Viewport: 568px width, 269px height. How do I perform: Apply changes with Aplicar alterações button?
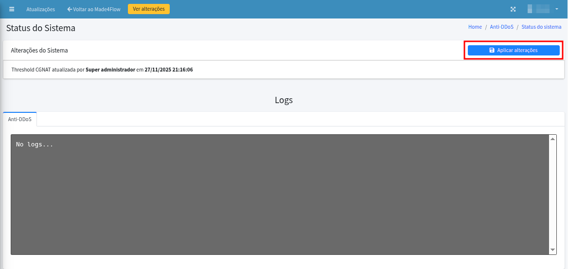[x=514, y=50]
